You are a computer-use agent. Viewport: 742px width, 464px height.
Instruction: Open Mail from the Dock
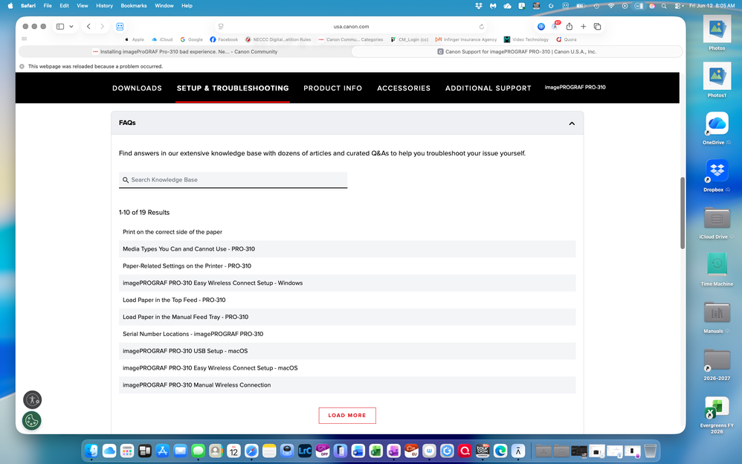180,451
